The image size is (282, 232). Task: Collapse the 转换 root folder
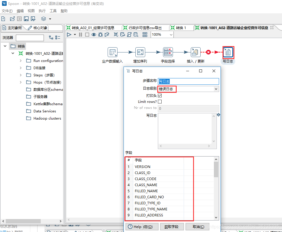pos(5,46)
